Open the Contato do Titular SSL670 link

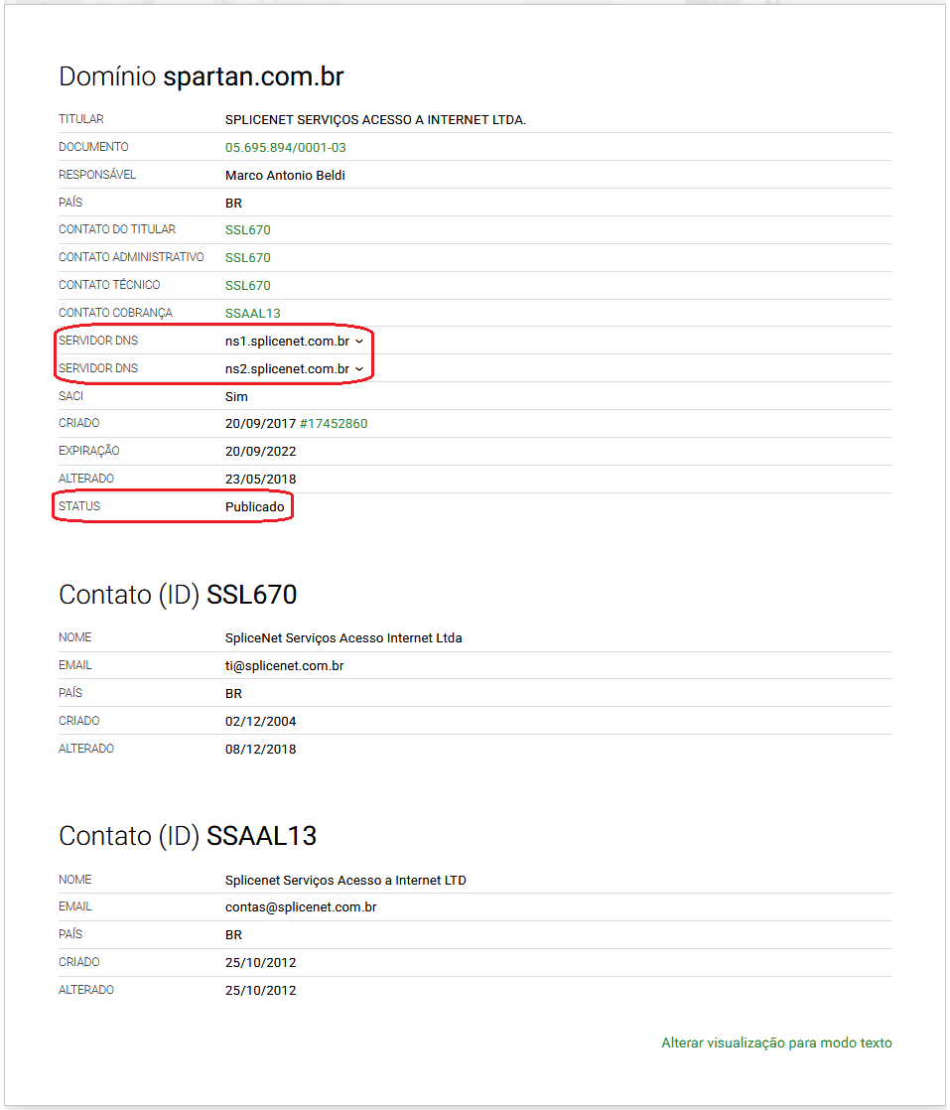coord(248,230)
